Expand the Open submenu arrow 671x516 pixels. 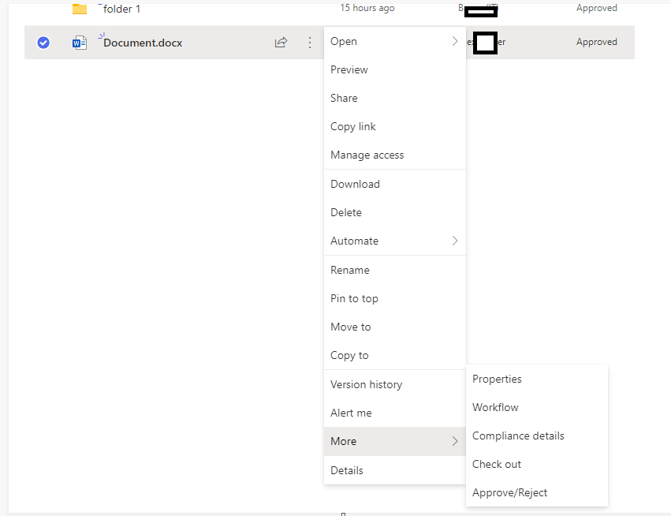(454, 41)
